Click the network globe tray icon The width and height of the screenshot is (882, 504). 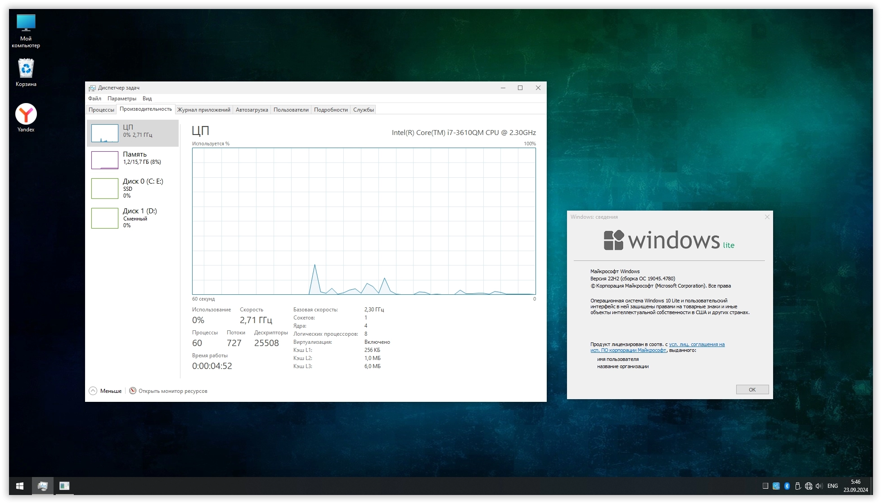pyautogui.click(x=809, y=486)
